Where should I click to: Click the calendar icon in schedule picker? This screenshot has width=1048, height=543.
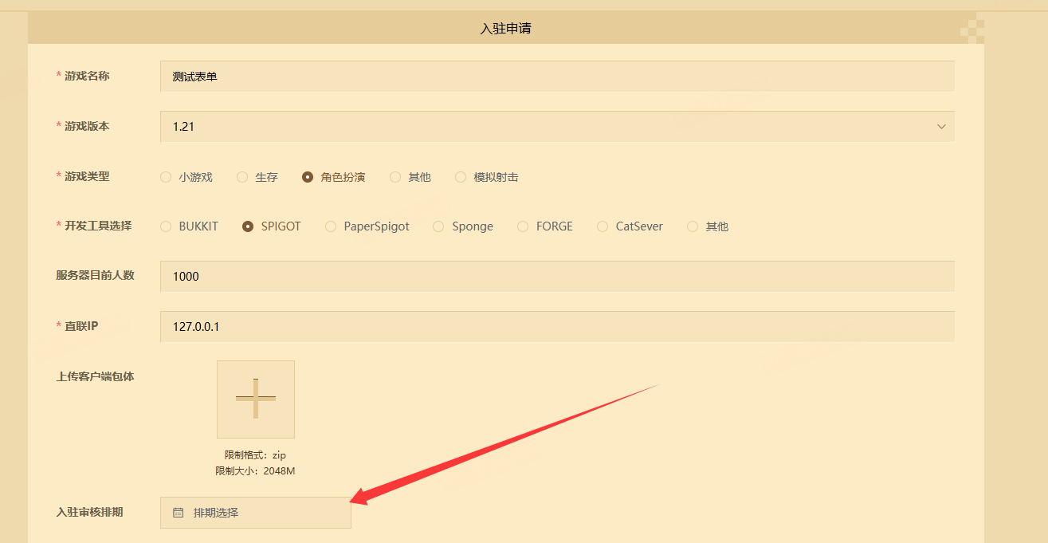point(179,513)
